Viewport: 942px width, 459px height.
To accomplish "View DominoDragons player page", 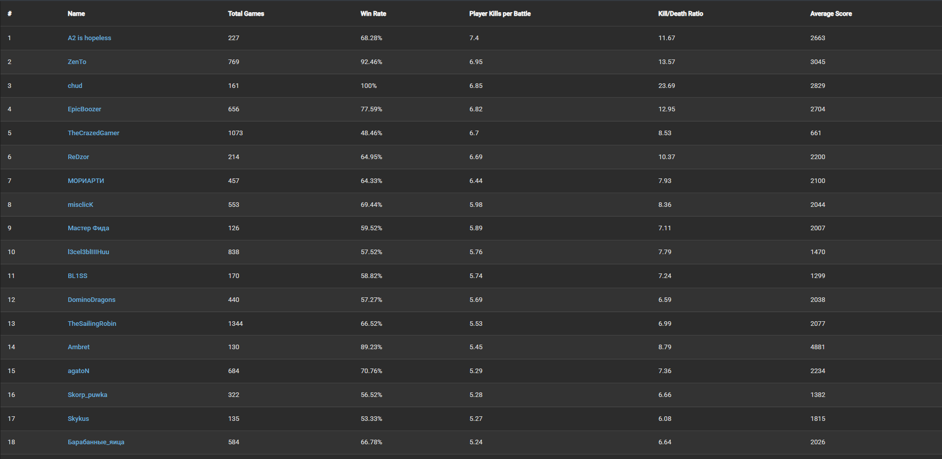I will [x=92, y=300].
